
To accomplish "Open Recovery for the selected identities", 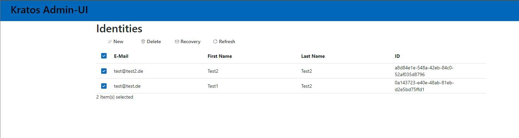I will point(188,41).
